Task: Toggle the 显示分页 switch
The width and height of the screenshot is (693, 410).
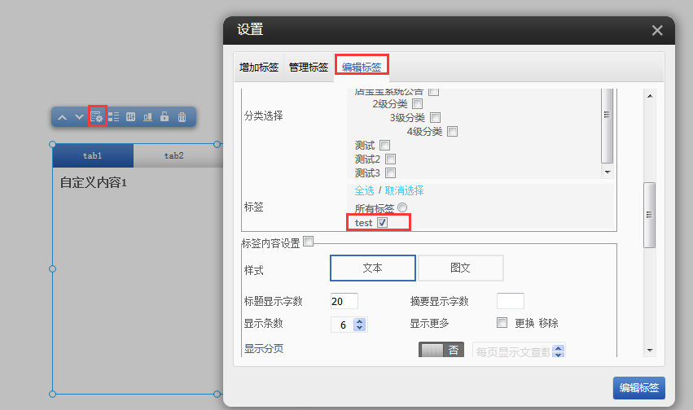Action: tap(441, 350)
